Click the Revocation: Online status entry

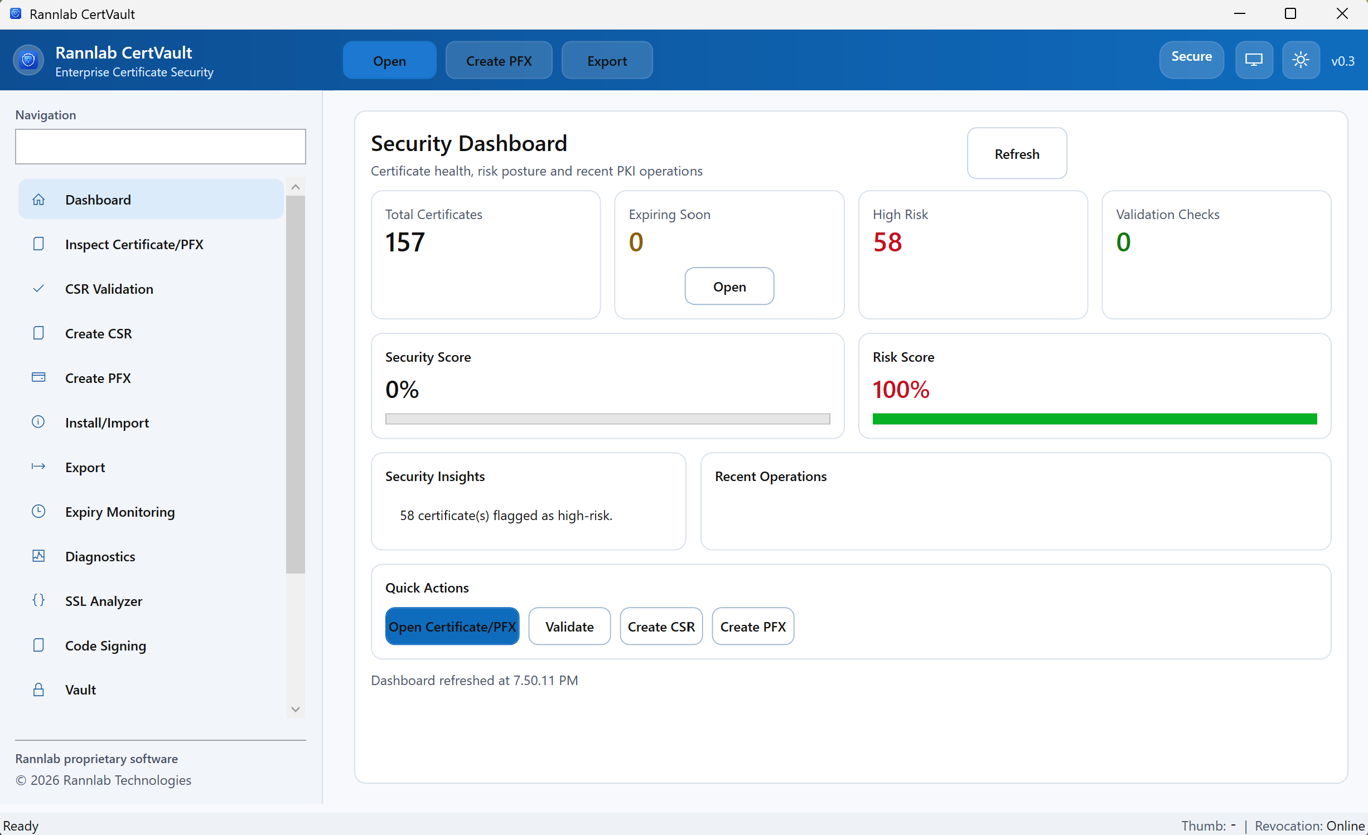(x=1309, y=825)
